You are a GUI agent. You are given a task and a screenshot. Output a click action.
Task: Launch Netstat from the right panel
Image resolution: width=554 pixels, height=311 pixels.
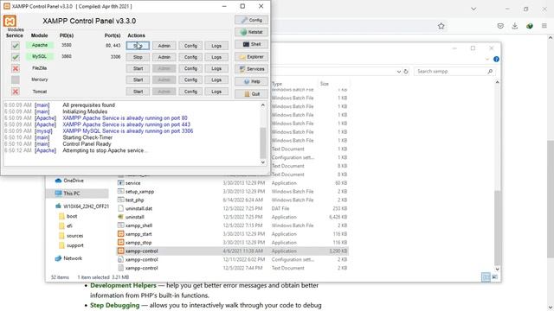(251, 32)
